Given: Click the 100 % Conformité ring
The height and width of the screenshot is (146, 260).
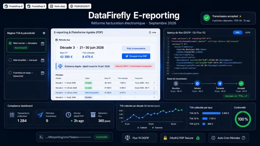Looking at the screenshot, I should (x=243, y=119).
